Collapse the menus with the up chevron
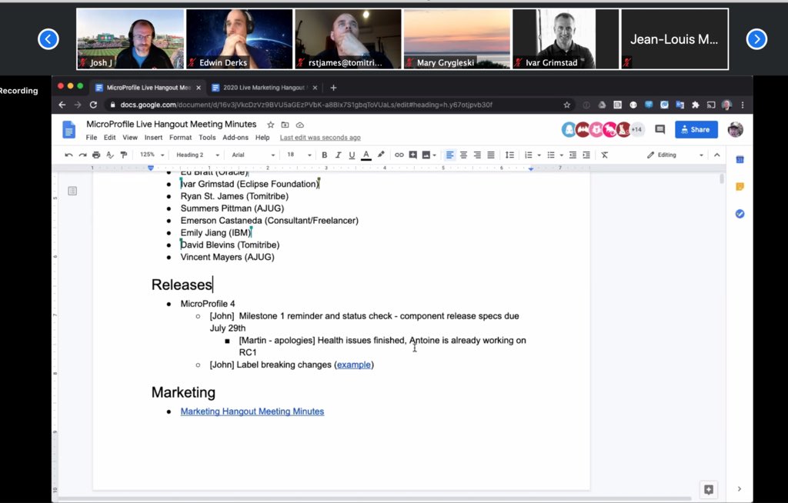This screenshot has width=788, height=503. 717,155
